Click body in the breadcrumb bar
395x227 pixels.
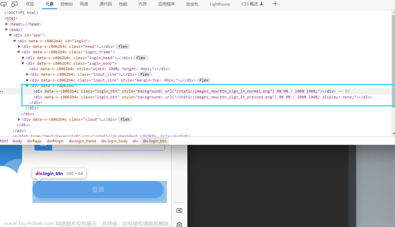[x=17, y=141]
